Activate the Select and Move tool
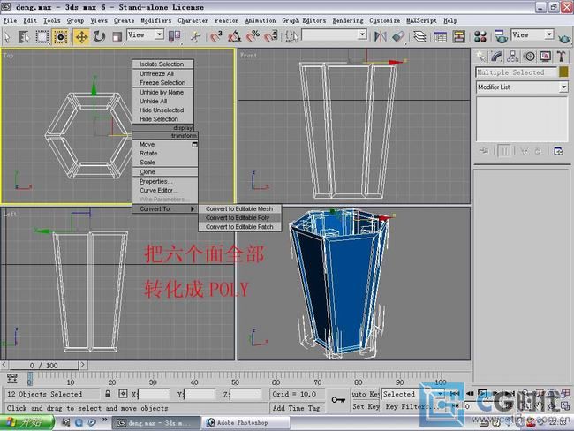This screenshot has height=431, width=574. 81,36
